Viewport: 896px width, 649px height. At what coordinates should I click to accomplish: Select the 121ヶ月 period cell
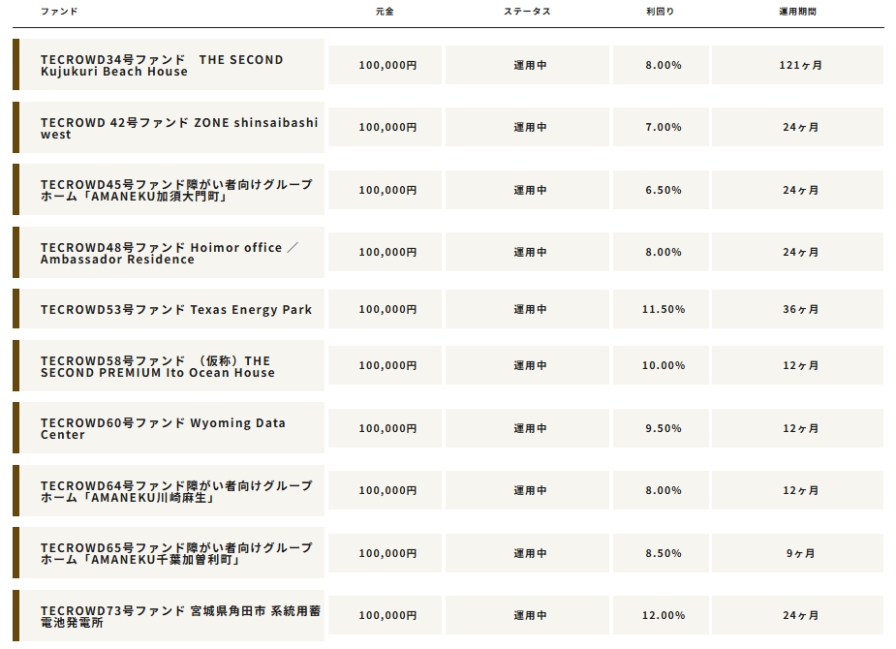coord(798,65)
